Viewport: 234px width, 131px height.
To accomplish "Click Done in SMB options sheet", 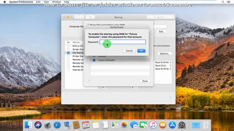I will tap(145, 81).
